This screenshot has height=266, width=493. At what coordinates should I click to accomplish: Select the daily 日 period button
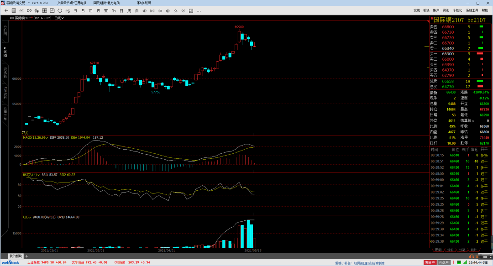[121, 10]
